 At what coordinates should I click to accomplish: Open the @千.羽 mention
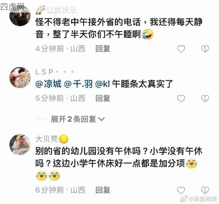pos(78,84)
